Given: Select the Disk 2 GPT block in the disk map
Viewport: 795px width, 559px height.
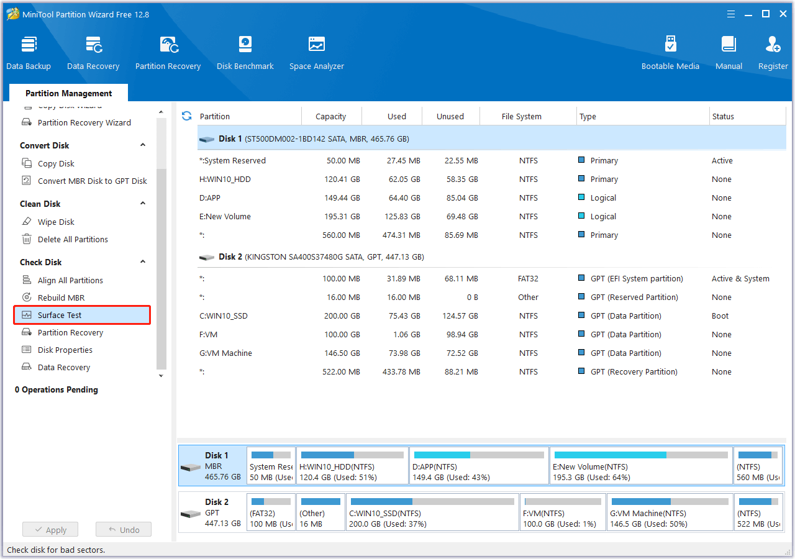Looking at the screenshot, I should click(212, 512).
